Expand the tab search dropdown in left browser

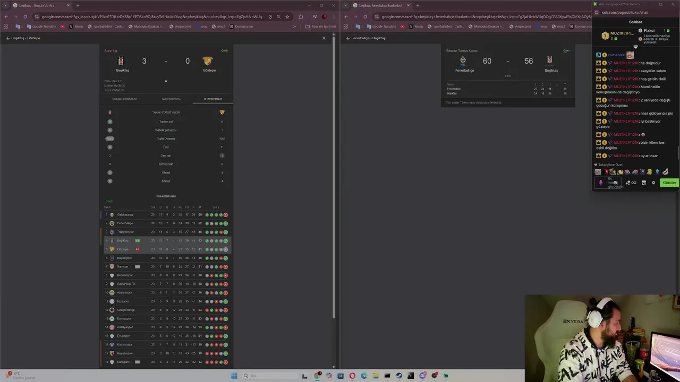(6, 5)
